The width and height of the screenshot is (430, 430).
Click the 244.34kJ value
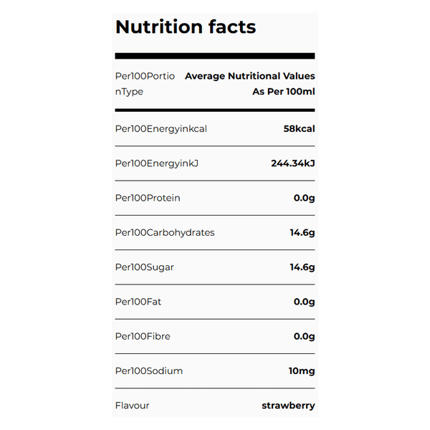[x=292, y=163]
